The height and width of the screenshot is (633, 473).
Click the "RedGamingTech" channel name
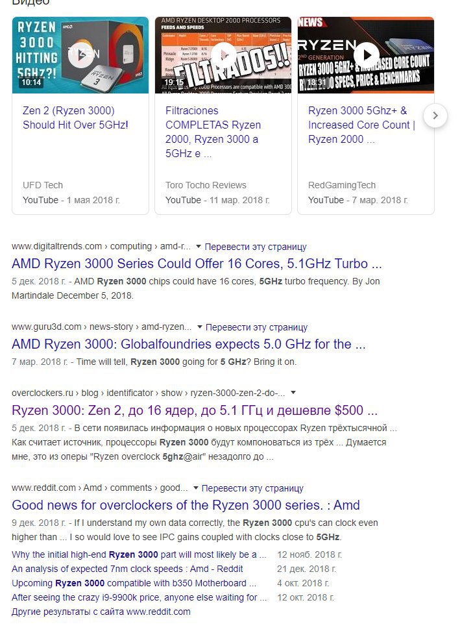[342, 185]
